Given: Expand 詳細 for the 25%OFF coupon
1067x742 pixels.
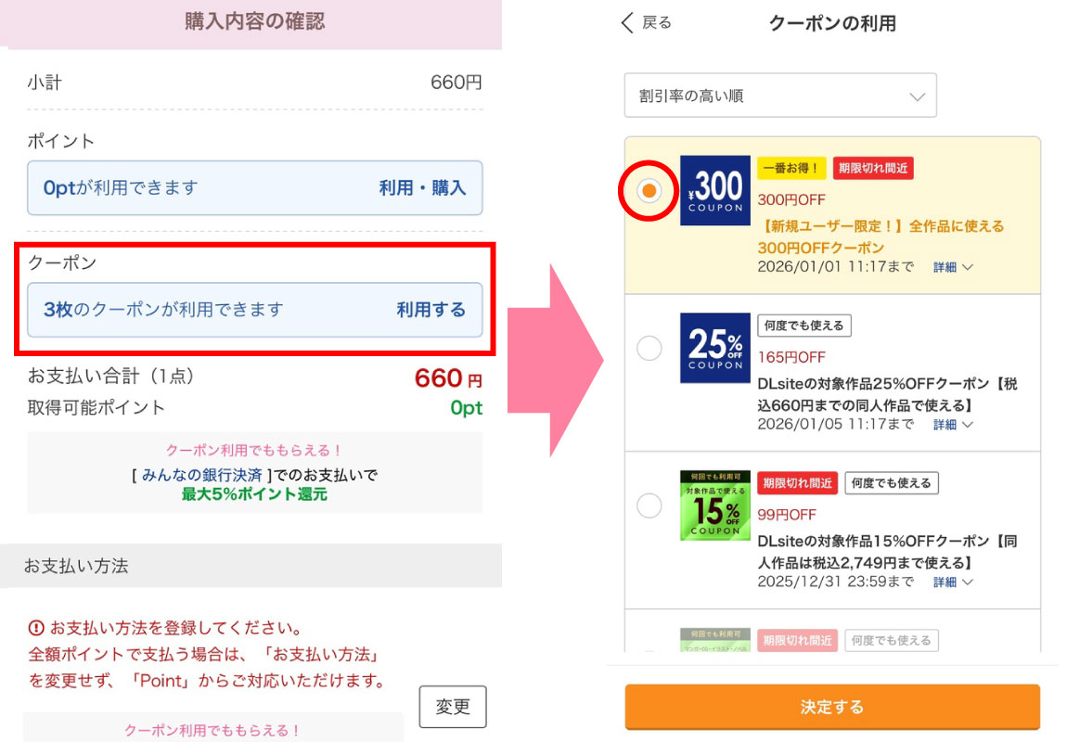Looking at the screenshot, I should click(952, 425).
